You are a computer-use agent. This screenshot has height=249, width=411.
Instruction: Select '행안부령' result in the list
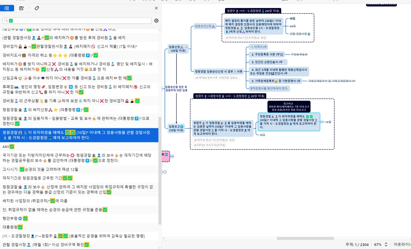click(x=10, y=218)
